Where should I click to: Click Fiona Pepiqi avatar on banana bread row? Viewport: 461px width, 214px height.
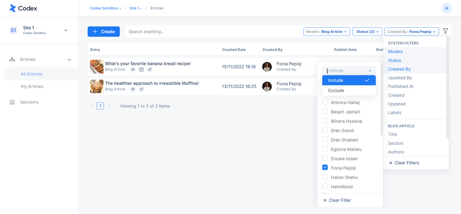click(x=267, y=67)
